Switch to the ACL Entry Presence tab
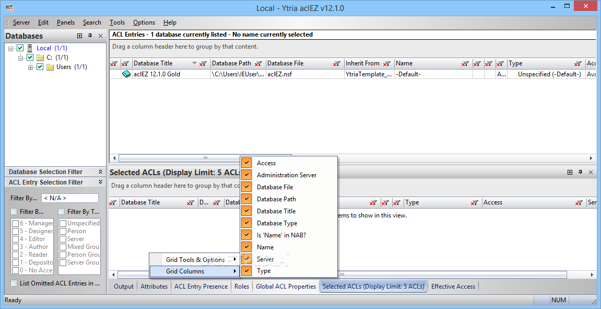Viewport: 601px width, 309px height. click(201, 287)
